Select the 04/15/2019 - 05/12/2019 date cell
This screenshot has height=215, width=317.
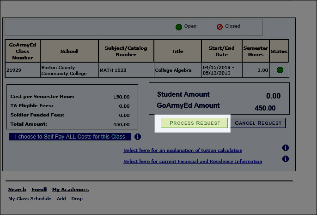pos(222,70)
